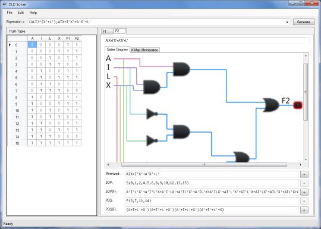This screenshot has height=229, width=321.
Task: Click the F2 column header in truth table
Action: 77,38
